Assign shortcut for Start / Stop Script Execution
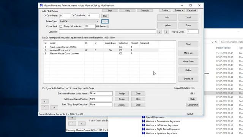The width and height of the screenshot is (243, 137). click(x=121, y=105)
